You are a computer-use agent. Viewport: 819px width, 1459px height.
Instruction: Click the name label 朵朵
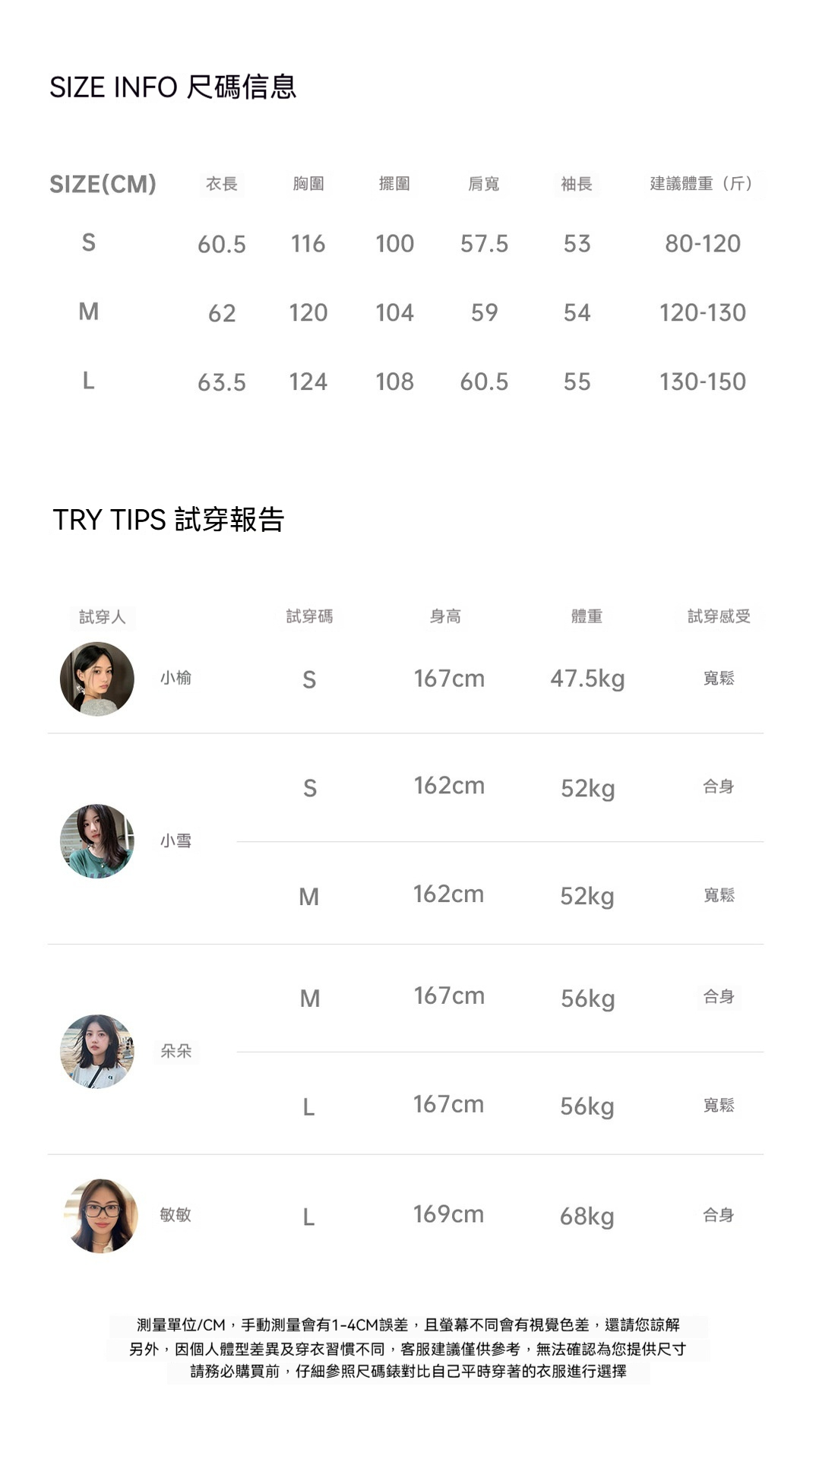(176, 1051)
